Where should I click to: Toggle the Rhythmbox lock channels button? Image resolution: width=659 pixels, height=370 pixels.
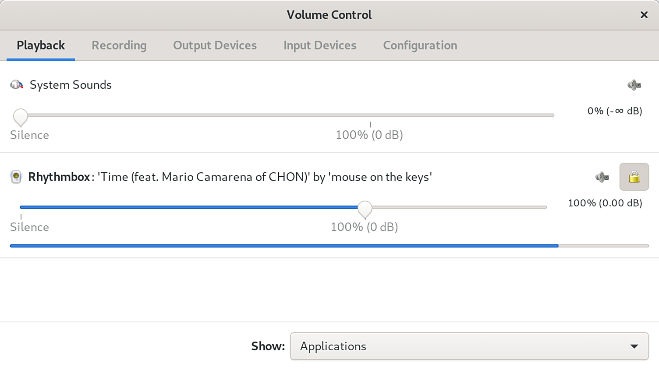tap(634, 177)
